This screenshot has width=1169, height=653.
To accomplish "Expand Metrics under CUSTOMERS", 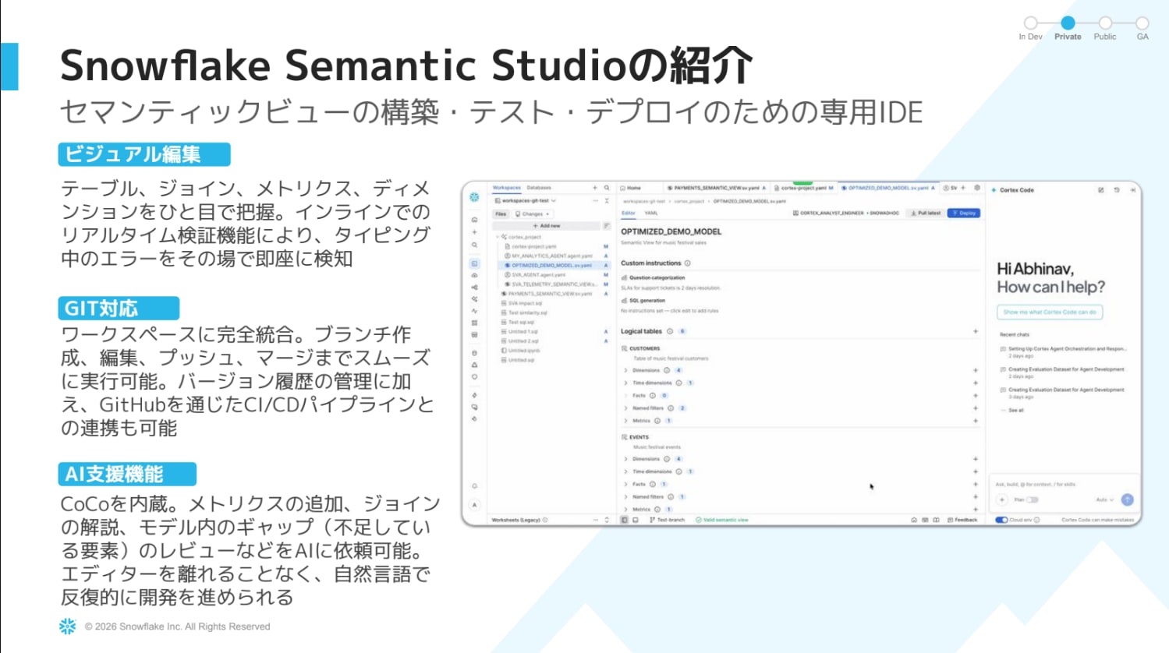I will coord(625,421).
